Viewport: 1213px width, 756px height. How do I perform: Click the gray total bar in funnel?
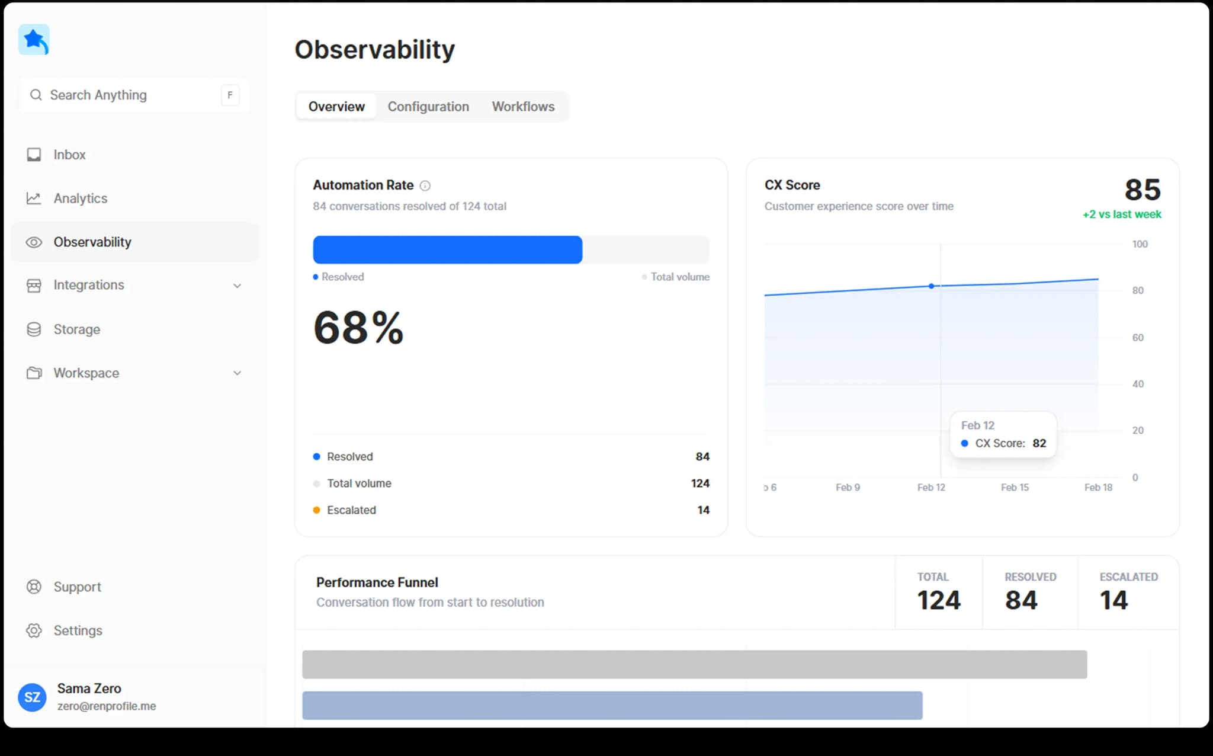tap(694, 664)
